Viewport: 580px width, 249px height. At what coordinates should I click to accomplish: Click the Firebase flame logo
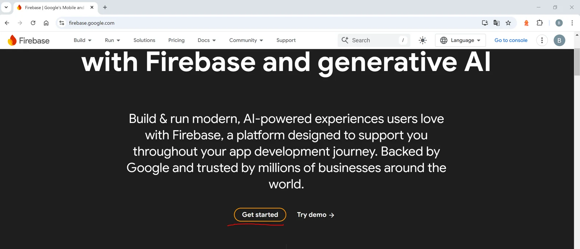pyautogui.click(x=12, y=40)
